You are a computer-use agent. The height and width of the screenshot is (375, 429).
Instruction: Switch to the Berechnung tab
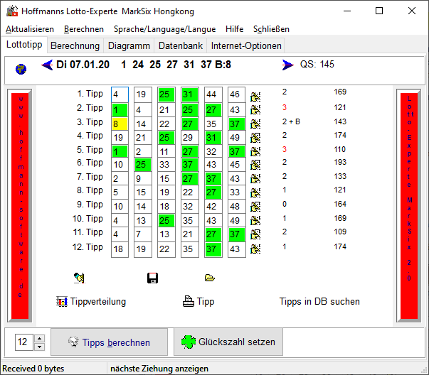coord(75,45)
